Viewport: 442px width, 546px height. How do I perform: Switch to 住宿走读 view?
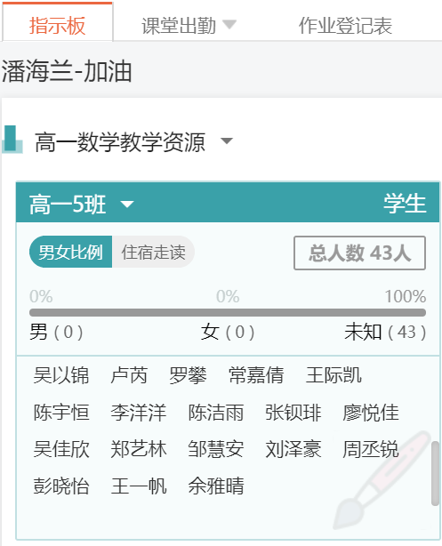(x=153, y=252)
